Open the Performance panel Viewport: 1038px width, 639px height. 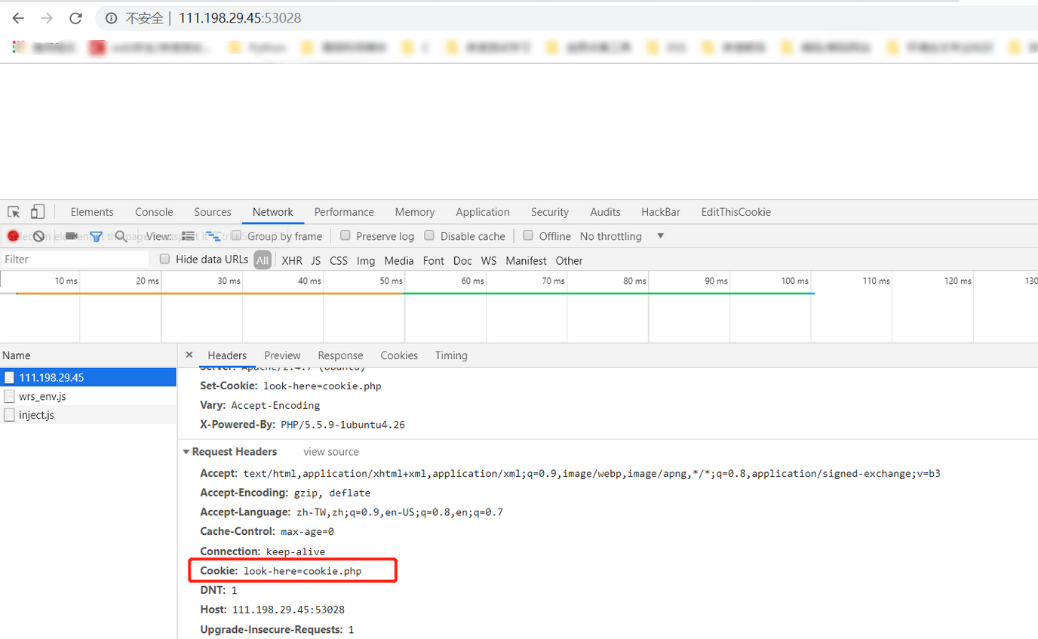pyautogui.click(x=344, y=212)
